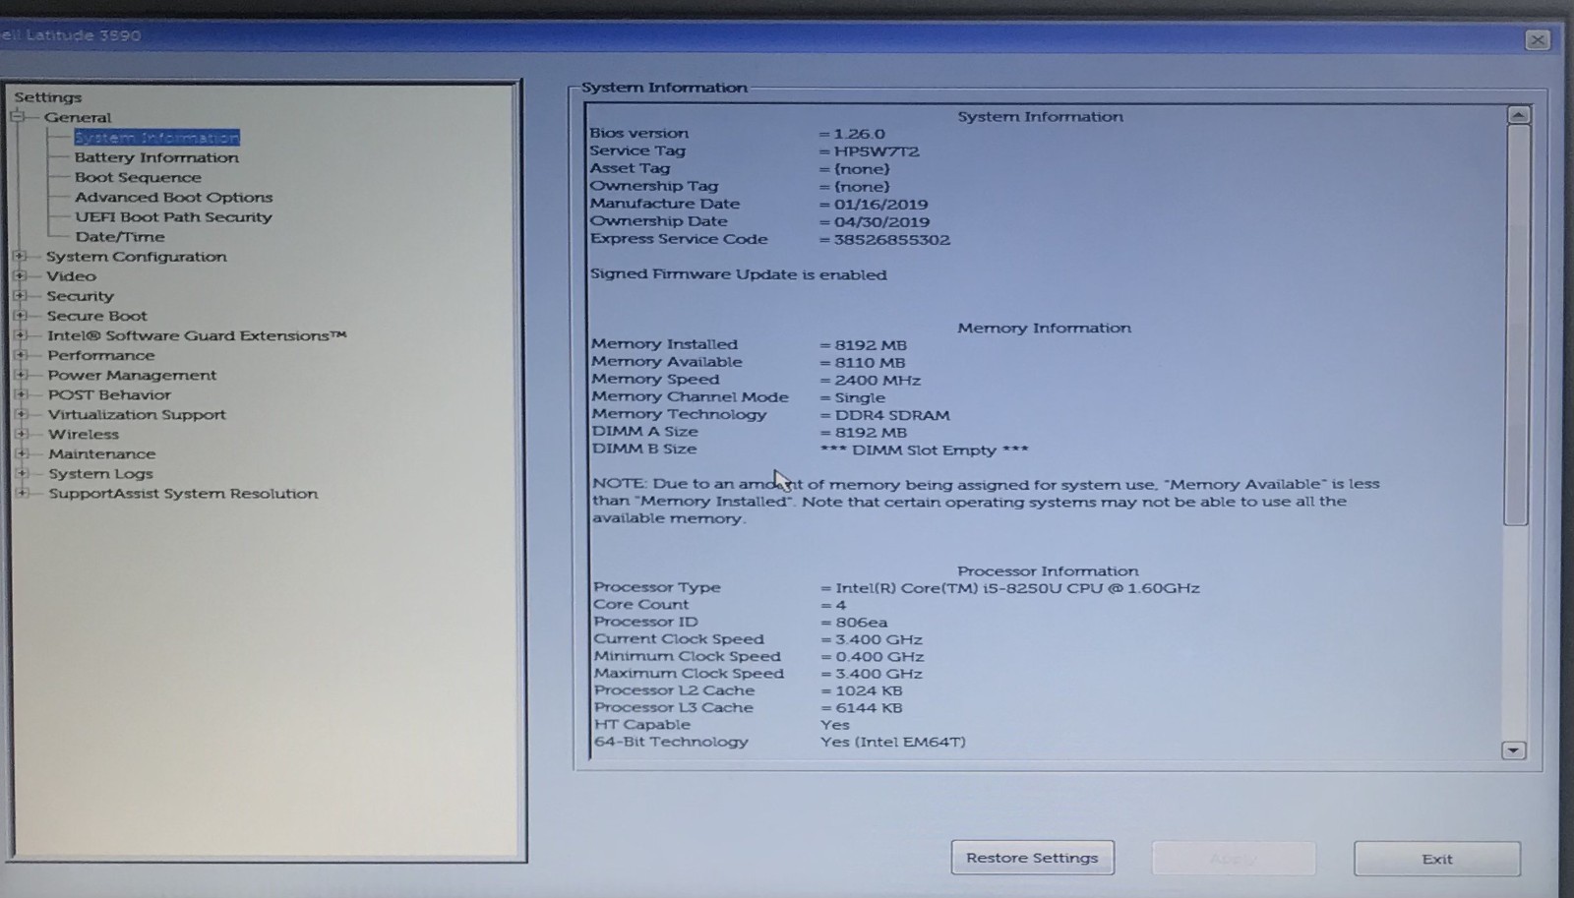
Task: Click the Exit button
Action: 1437,859
